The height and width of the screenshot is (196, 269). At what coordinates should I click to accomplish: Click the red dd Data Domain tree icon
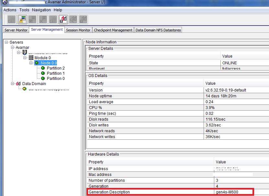[18, 84]
